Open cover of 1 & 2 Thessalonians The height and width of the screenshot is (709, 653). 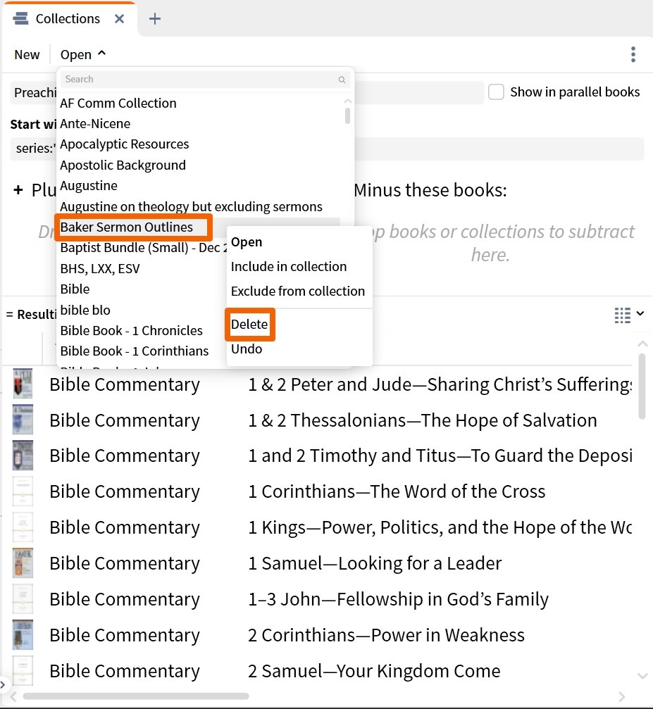23,420
